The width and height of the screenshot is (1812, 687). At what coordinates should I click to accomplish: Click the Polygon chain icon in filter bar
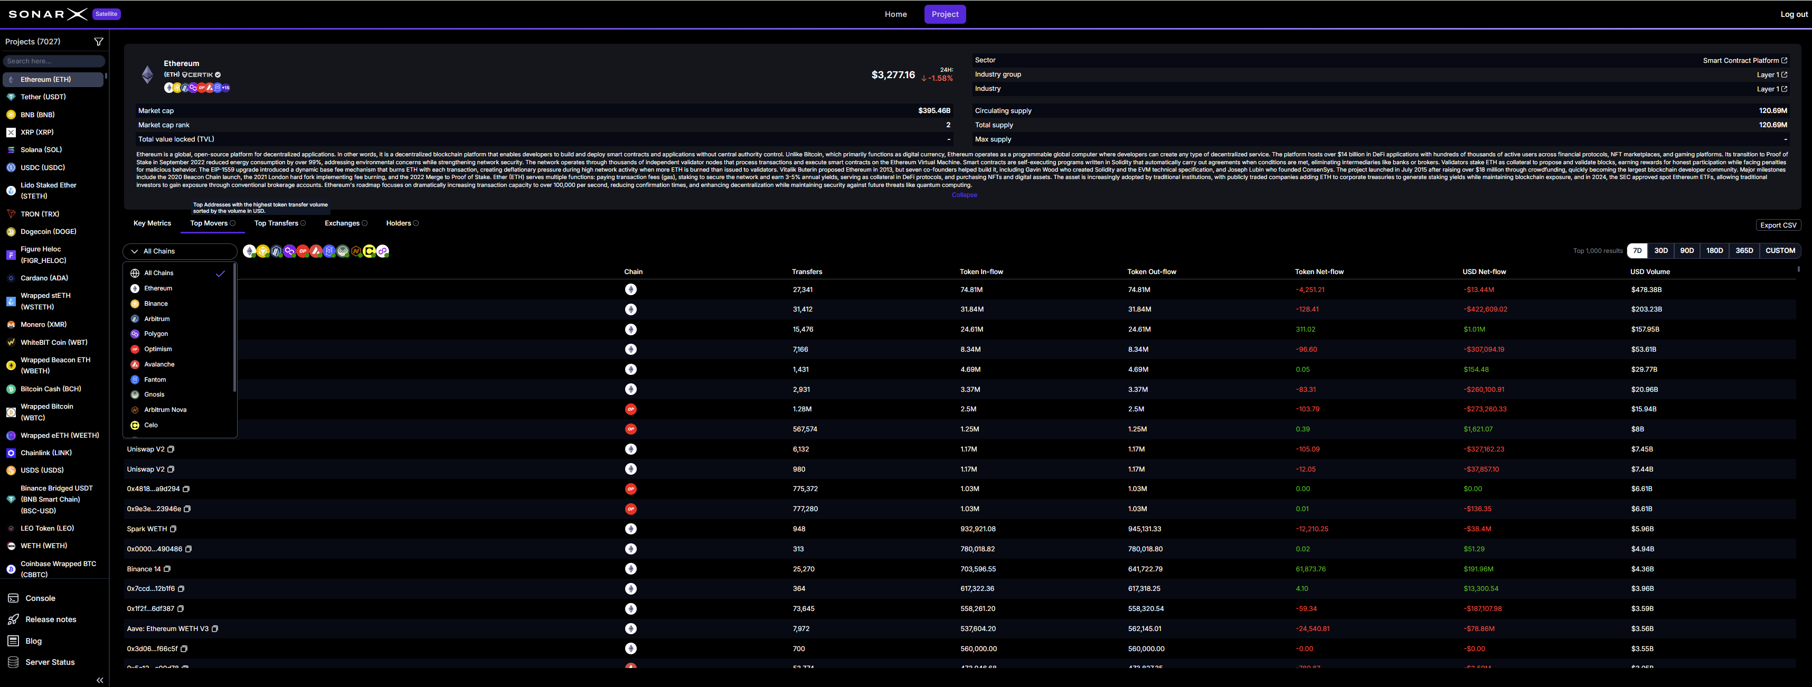(x=289, y=251)
